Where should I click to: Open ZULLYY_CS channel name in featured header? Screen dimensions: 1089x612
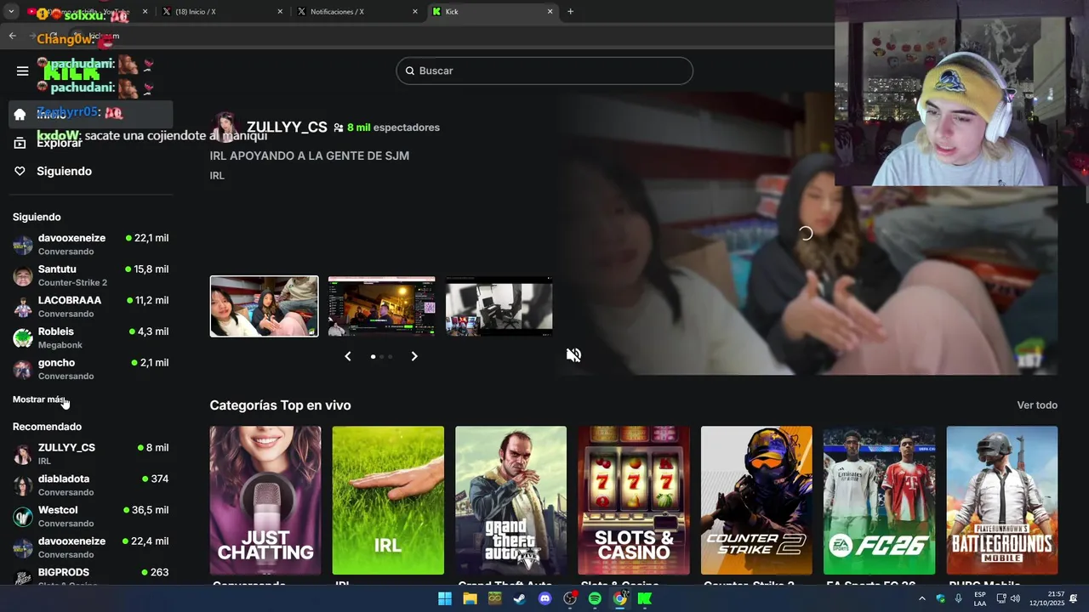[x=287, y=127]
